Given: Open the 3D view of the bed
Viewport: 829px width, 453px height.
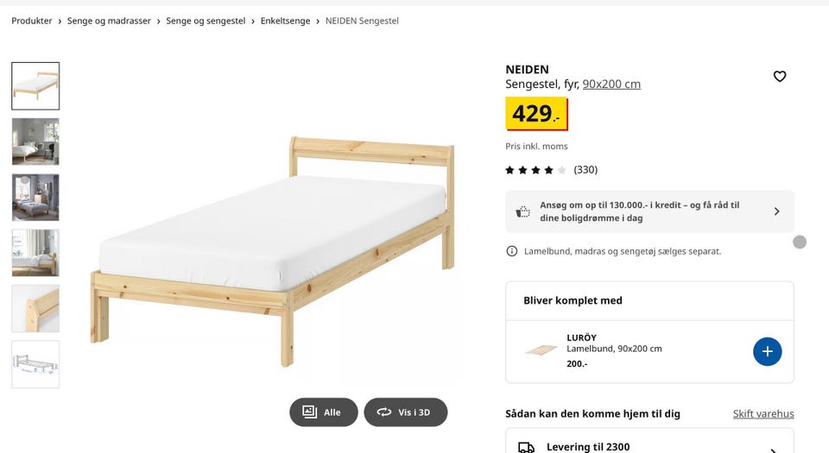Looking at the screenshot, I should [405, 412].
